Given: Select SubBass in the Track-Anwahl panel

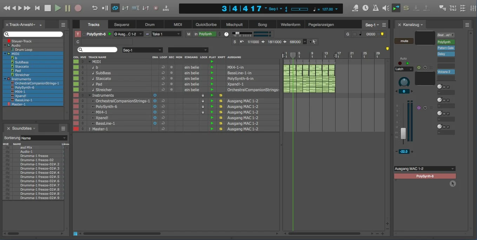Looking at the screenshot, I should [x=21, y=62].
